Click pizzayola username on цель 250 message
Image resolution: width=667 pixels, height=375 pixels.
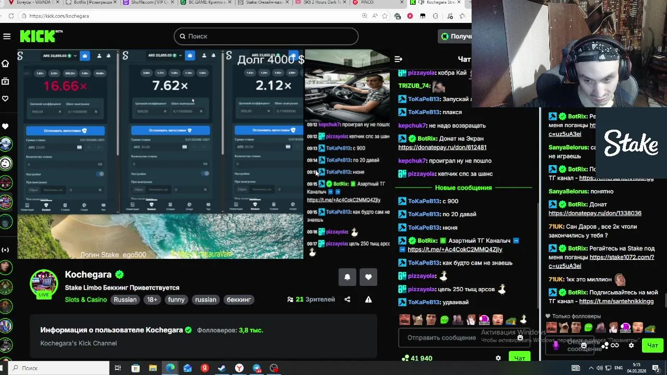[x=422, y=289]
